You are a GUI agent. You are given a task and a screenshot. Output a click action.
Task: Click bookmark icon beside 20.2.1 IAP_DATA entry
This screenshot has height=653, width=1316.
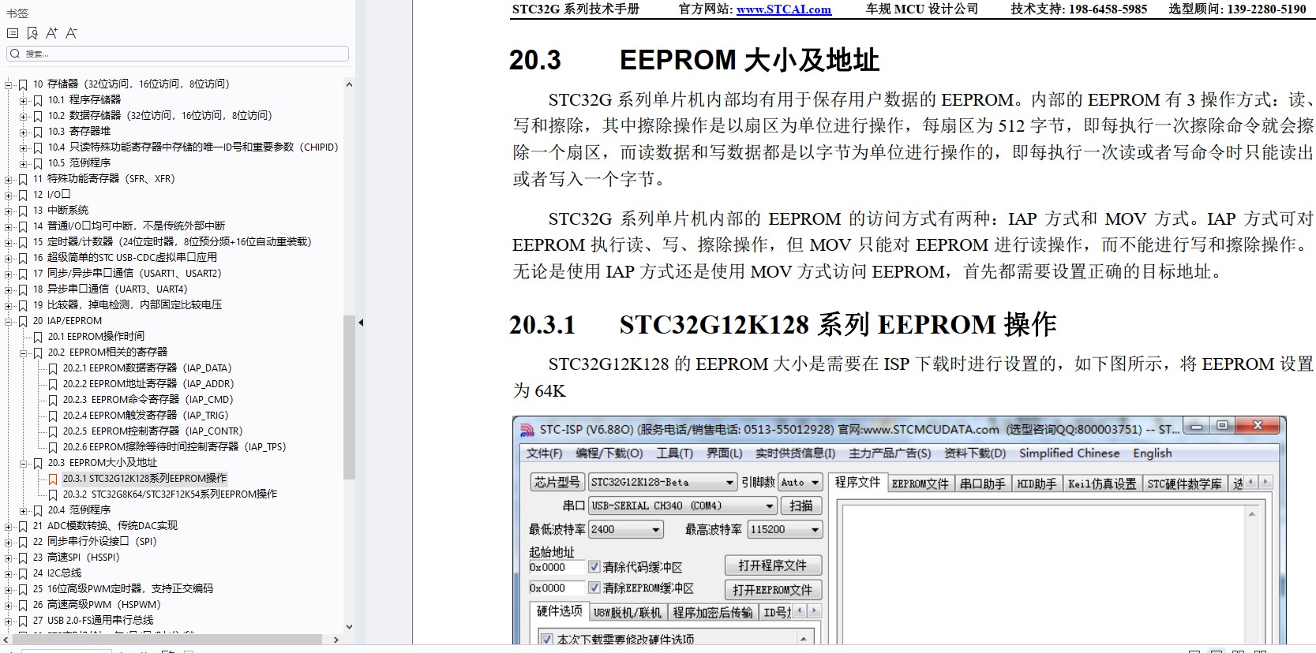click(53, 368)
